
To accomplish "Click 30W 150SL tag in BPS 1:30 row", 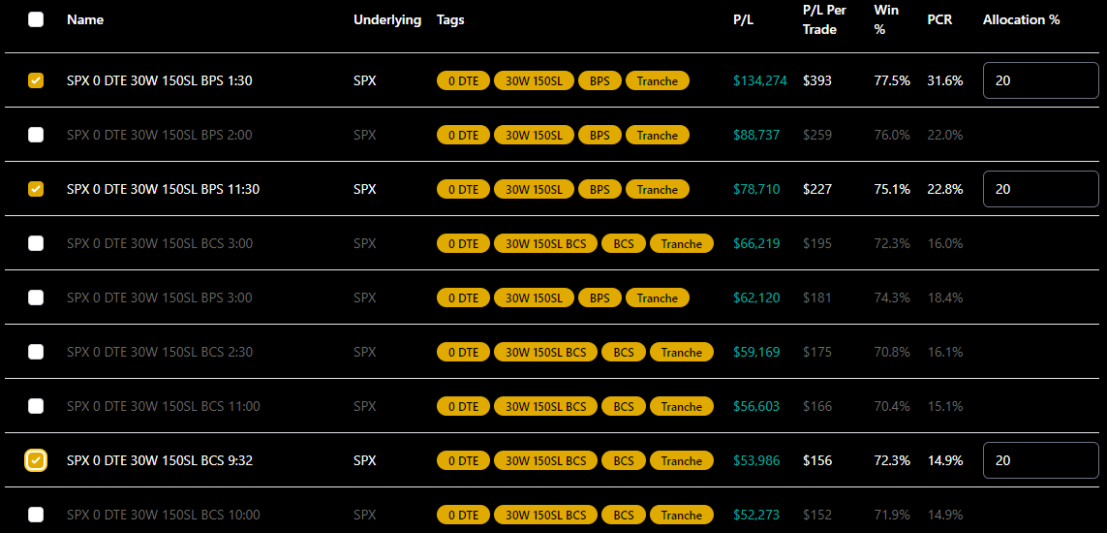I will pos(534,81).
